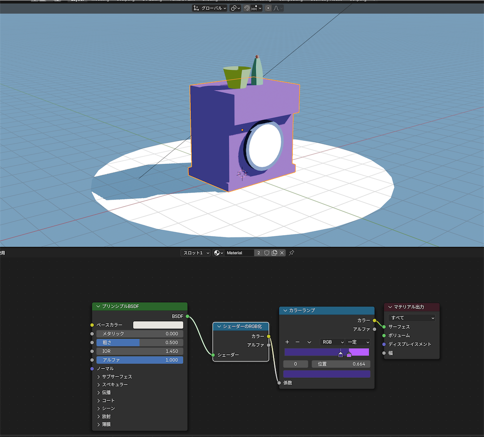The height and width of the screenshot is (437, 484).
Task: Click the IOR value field
Action: (140, 351)
